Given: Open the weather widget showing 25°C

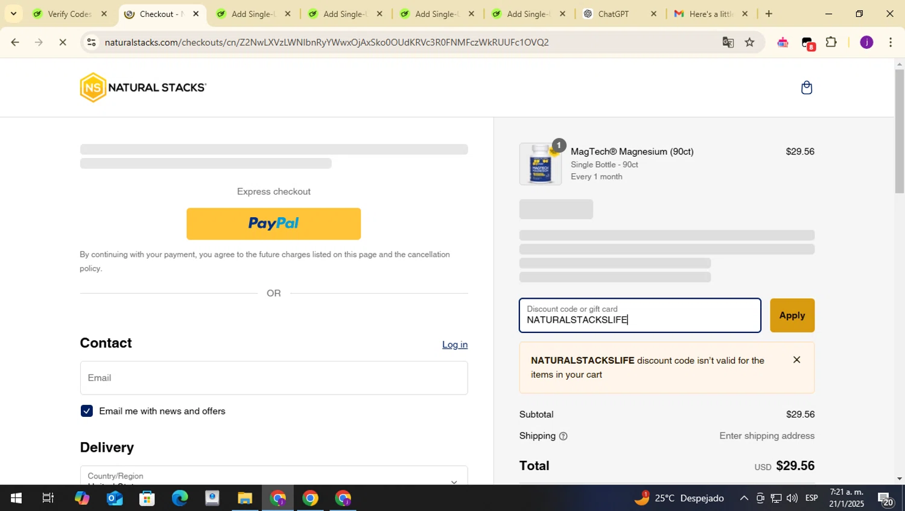Looking at the screenshot, I should pos(679,498).
